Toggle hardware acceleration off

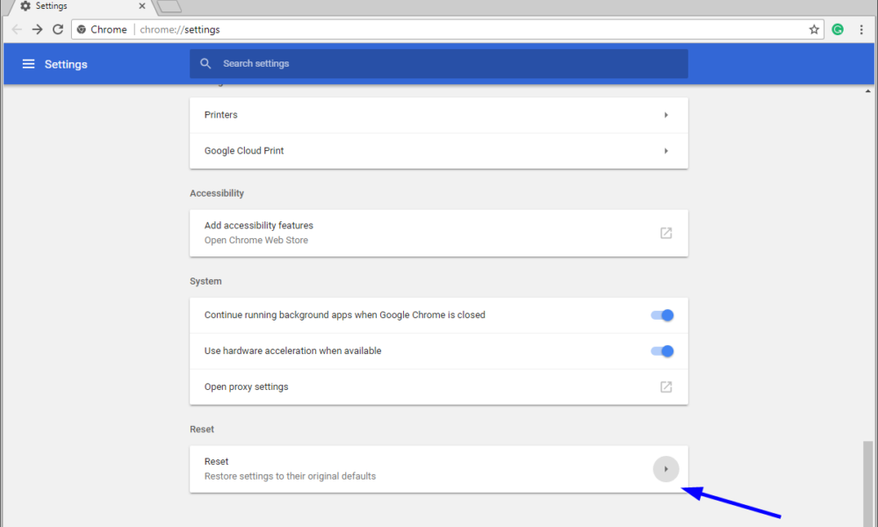tap(661, 350)
